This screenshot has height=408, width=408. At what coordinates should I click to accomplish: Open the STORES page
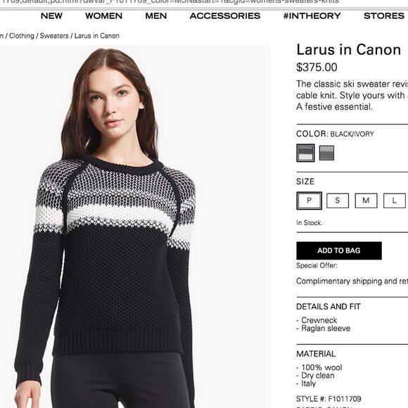coord(384,16)
